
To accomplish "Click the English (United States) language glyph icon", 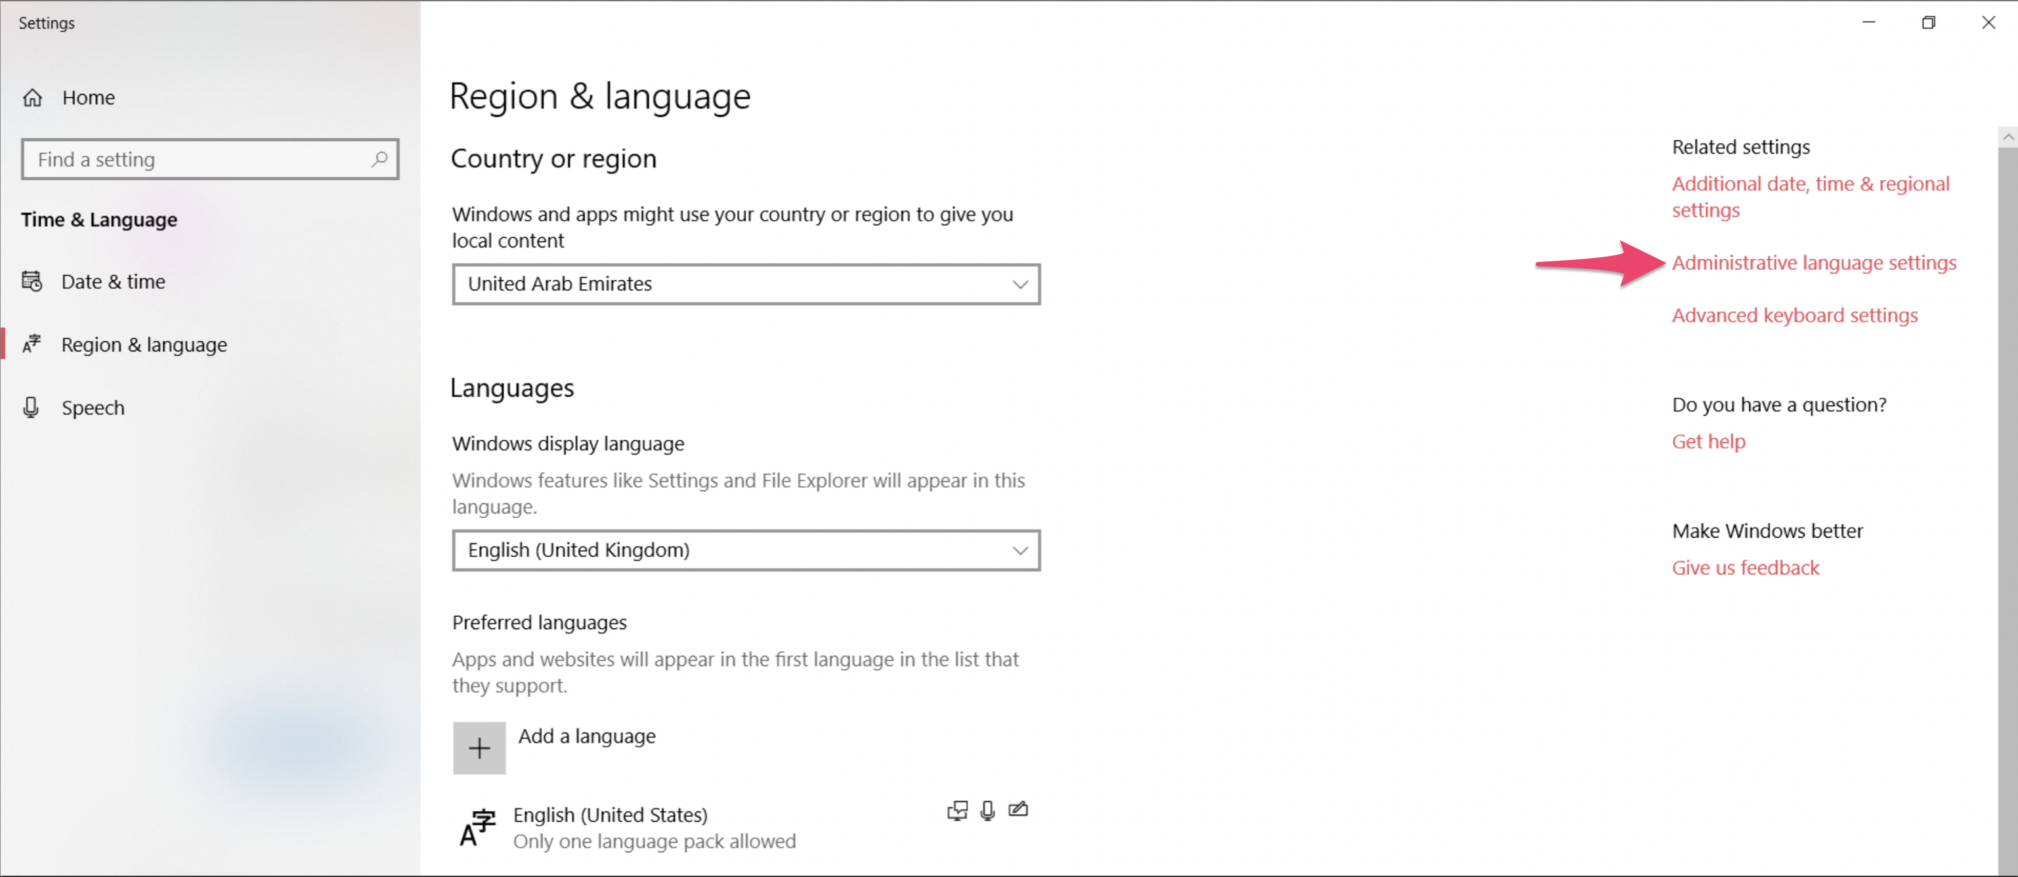I will pyautogui.click(x=478, y=828).
